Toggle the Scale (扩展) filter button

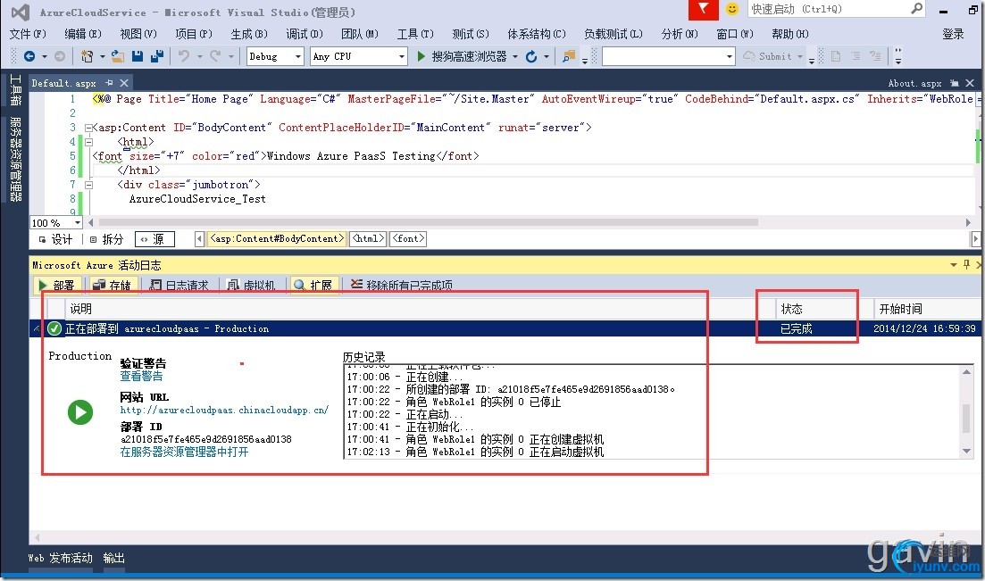coord(313,286)
